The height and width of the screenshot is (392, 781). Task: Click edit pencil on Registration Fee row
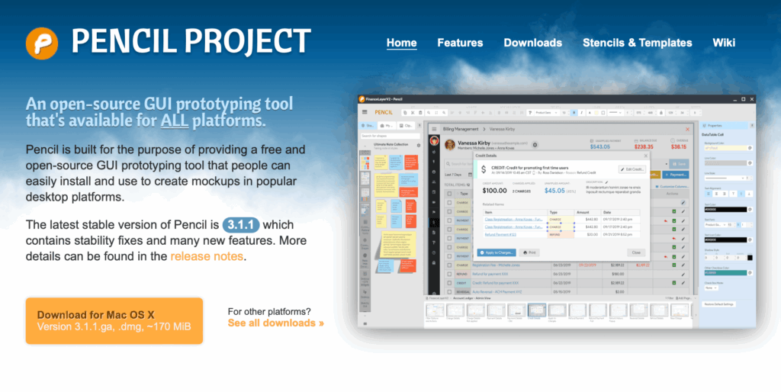(683, 265)
